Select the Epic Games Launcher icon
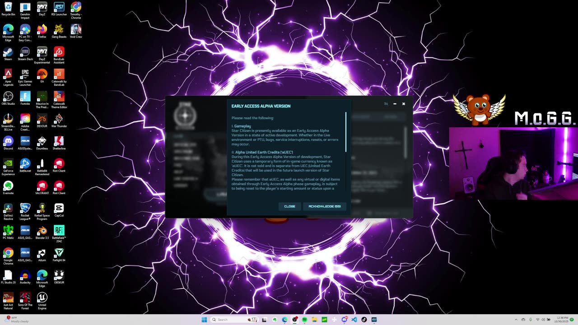The width and height of the screenshot is (578, 325). pos(25,78)
